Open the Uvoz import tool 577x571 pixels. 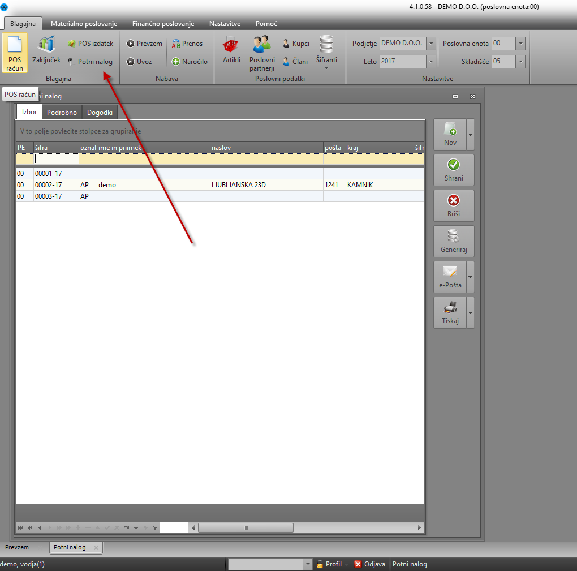coord(139,62)
